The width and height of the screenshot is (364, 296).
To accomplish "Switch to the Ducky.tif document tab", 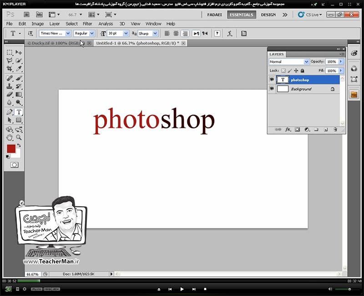I will tap(59, 43).
